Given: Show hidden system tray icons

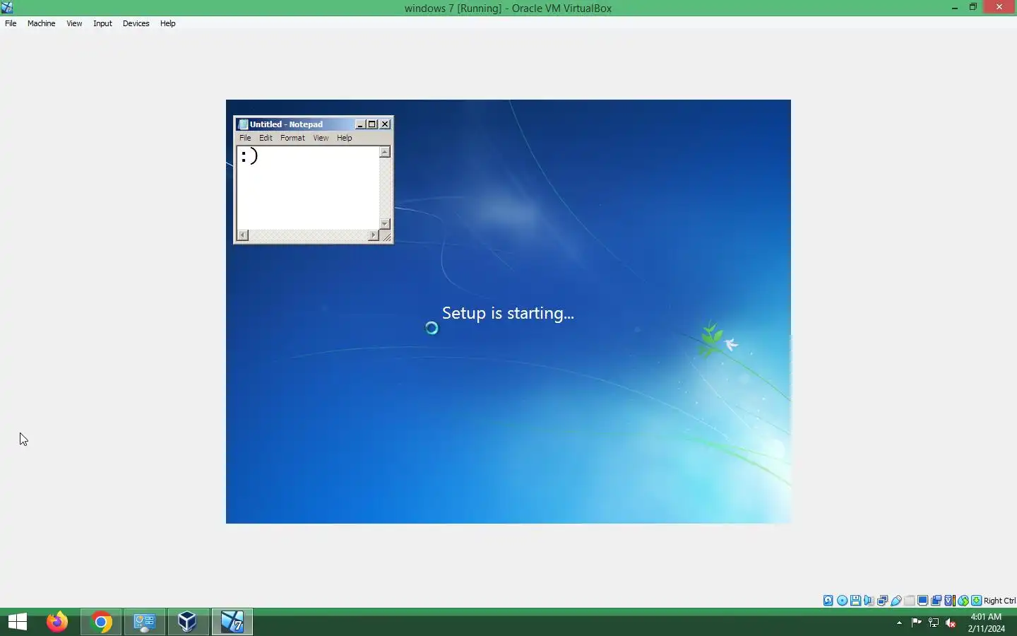Looking at the screenshot, I should point(899,623).
